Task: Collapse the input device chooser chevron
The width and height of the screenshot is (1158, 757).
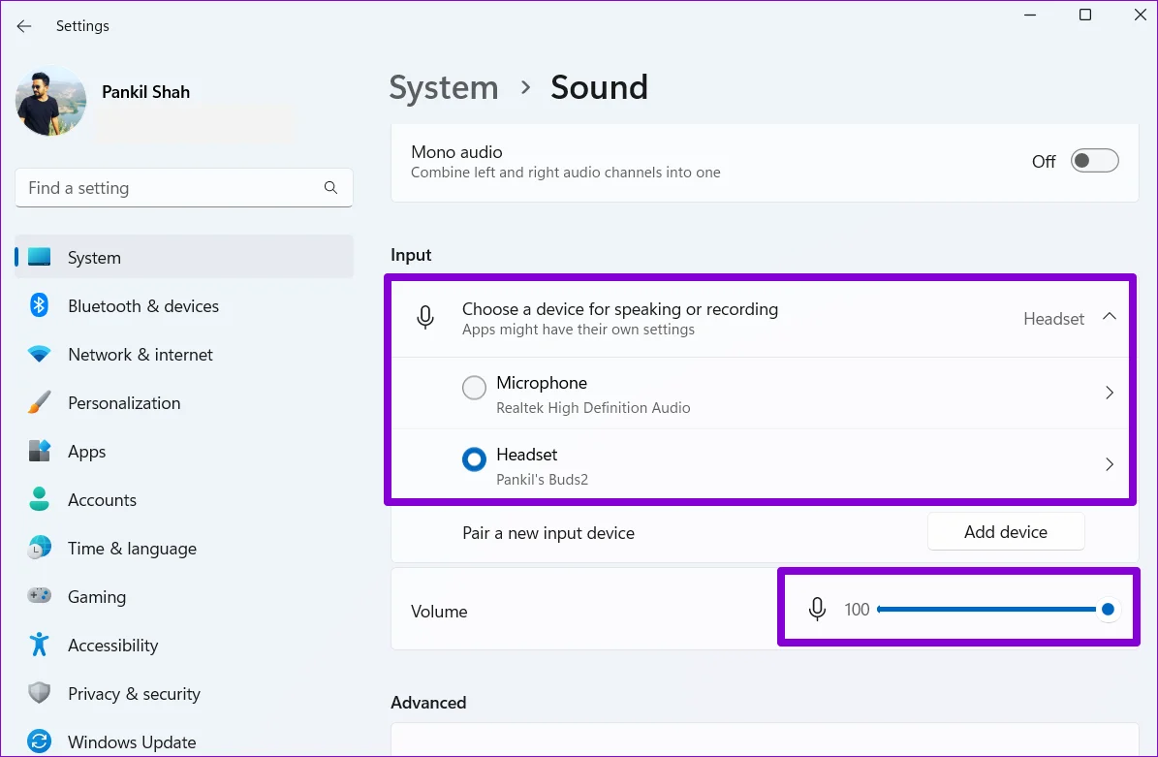Action: click(x=1110, y=317)
